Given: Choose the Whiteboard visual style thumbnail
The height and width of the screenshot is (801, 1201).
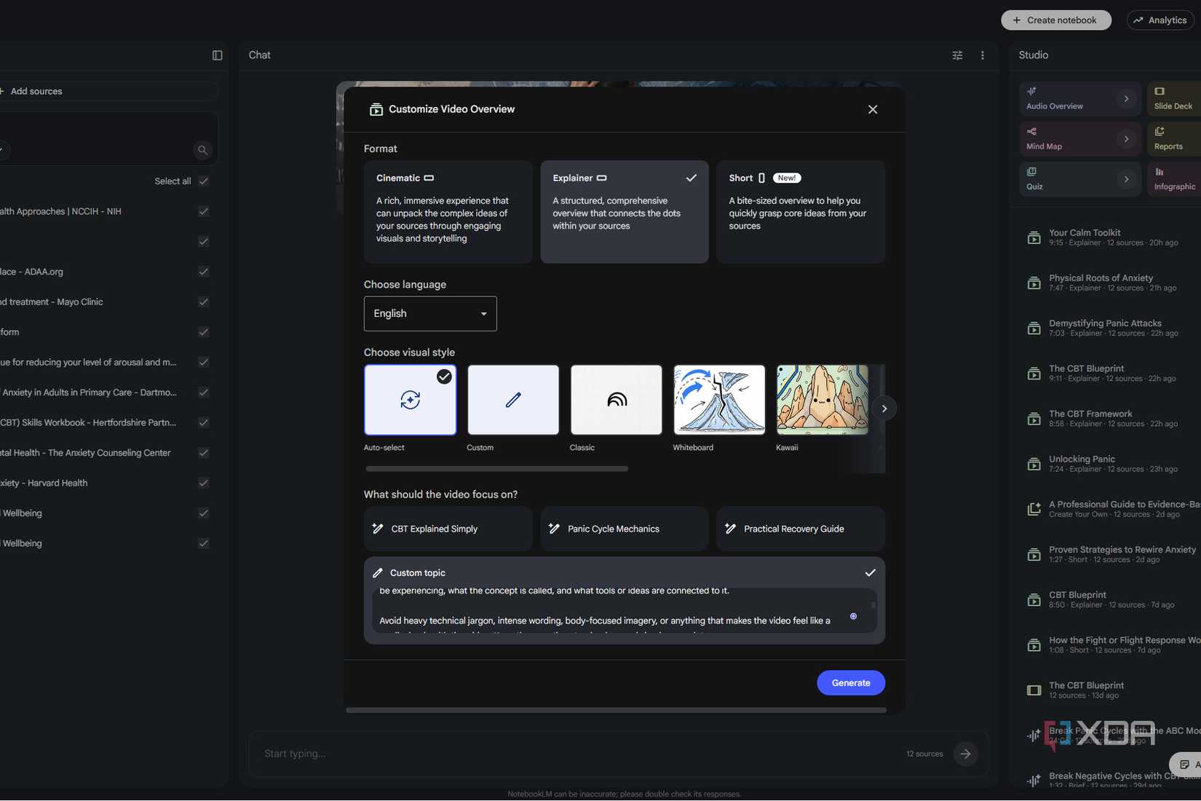Looking at the screenshot, I should point(719,400).
